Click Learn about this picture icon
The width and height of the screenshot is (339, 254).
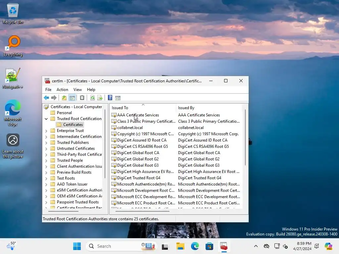click(13, 146)
